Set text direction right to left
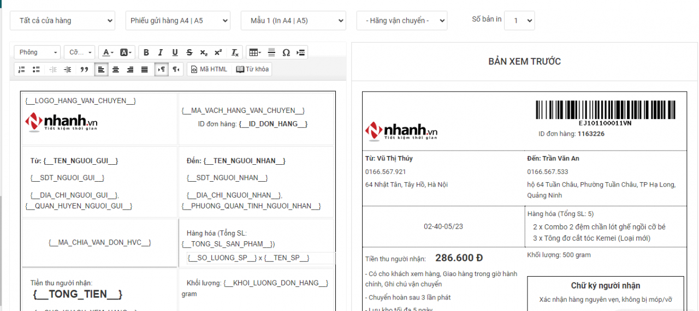Screen dimensions: 699x311 176,69
